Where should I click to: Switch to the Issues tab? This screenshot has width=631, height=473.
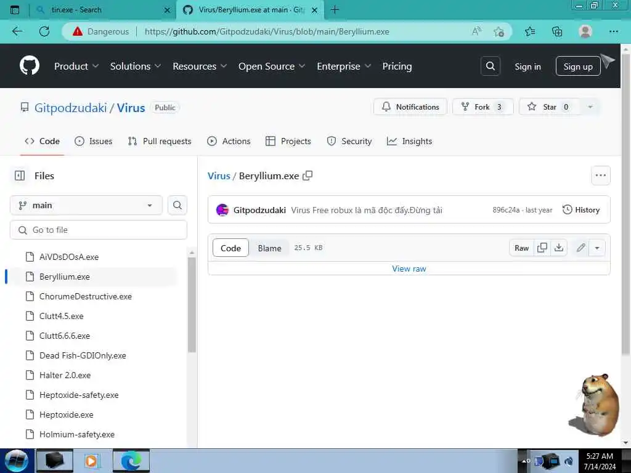(x=94, y=141)
